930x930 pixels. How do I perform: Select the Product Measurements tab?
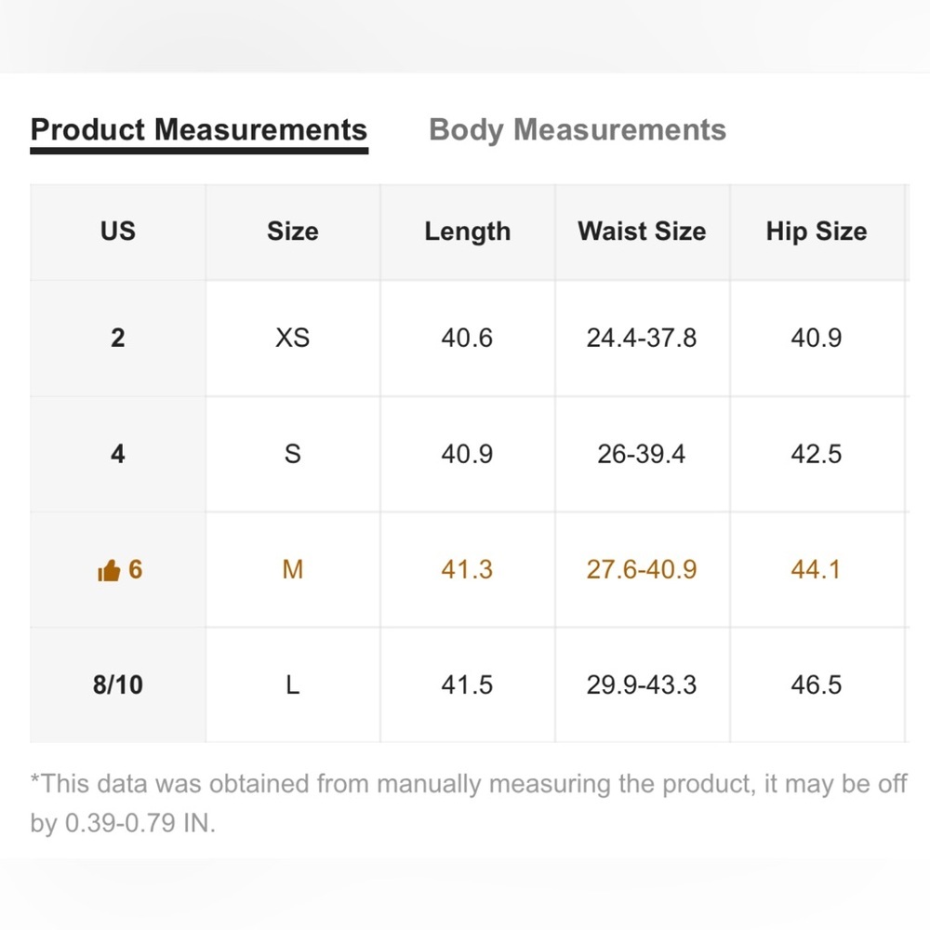[x=199, y=130]
